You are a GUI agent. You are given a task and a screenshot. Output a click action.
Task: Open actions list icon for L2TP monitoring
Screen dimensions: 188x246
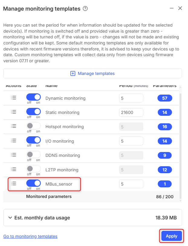(x=13, y=170)
